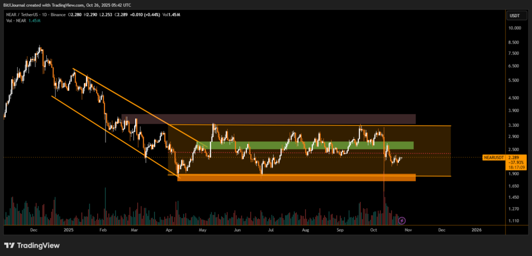
Task: Select the purple resistance zone rectangle
Action: coord(269,119)
